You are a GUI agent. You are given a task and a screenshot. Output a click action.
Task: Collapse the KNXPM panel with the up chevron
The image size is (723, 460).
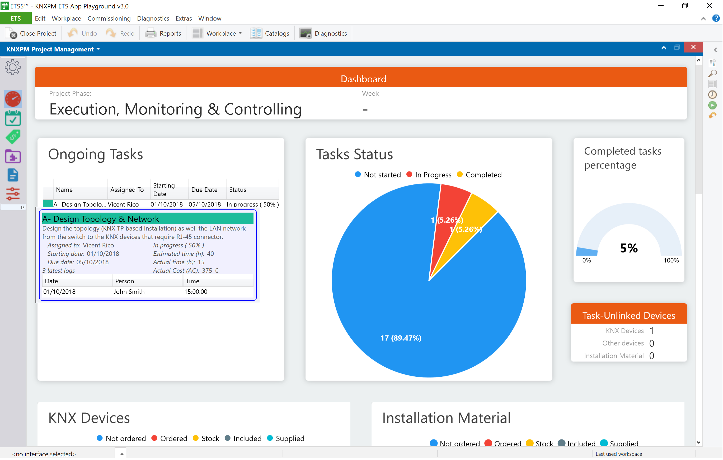coord(664,48)
